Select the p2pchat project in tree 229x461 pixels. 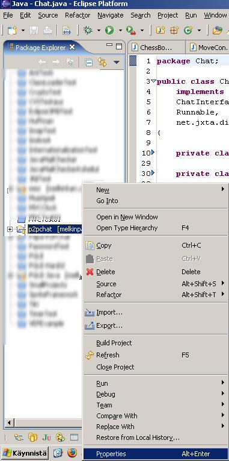55,230
